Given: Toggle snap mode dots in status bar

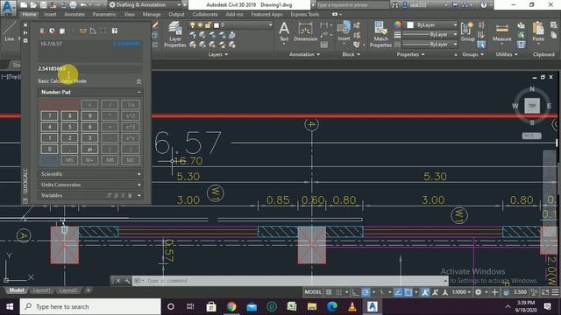Looking at the screenshot, I should coord(338,292).
